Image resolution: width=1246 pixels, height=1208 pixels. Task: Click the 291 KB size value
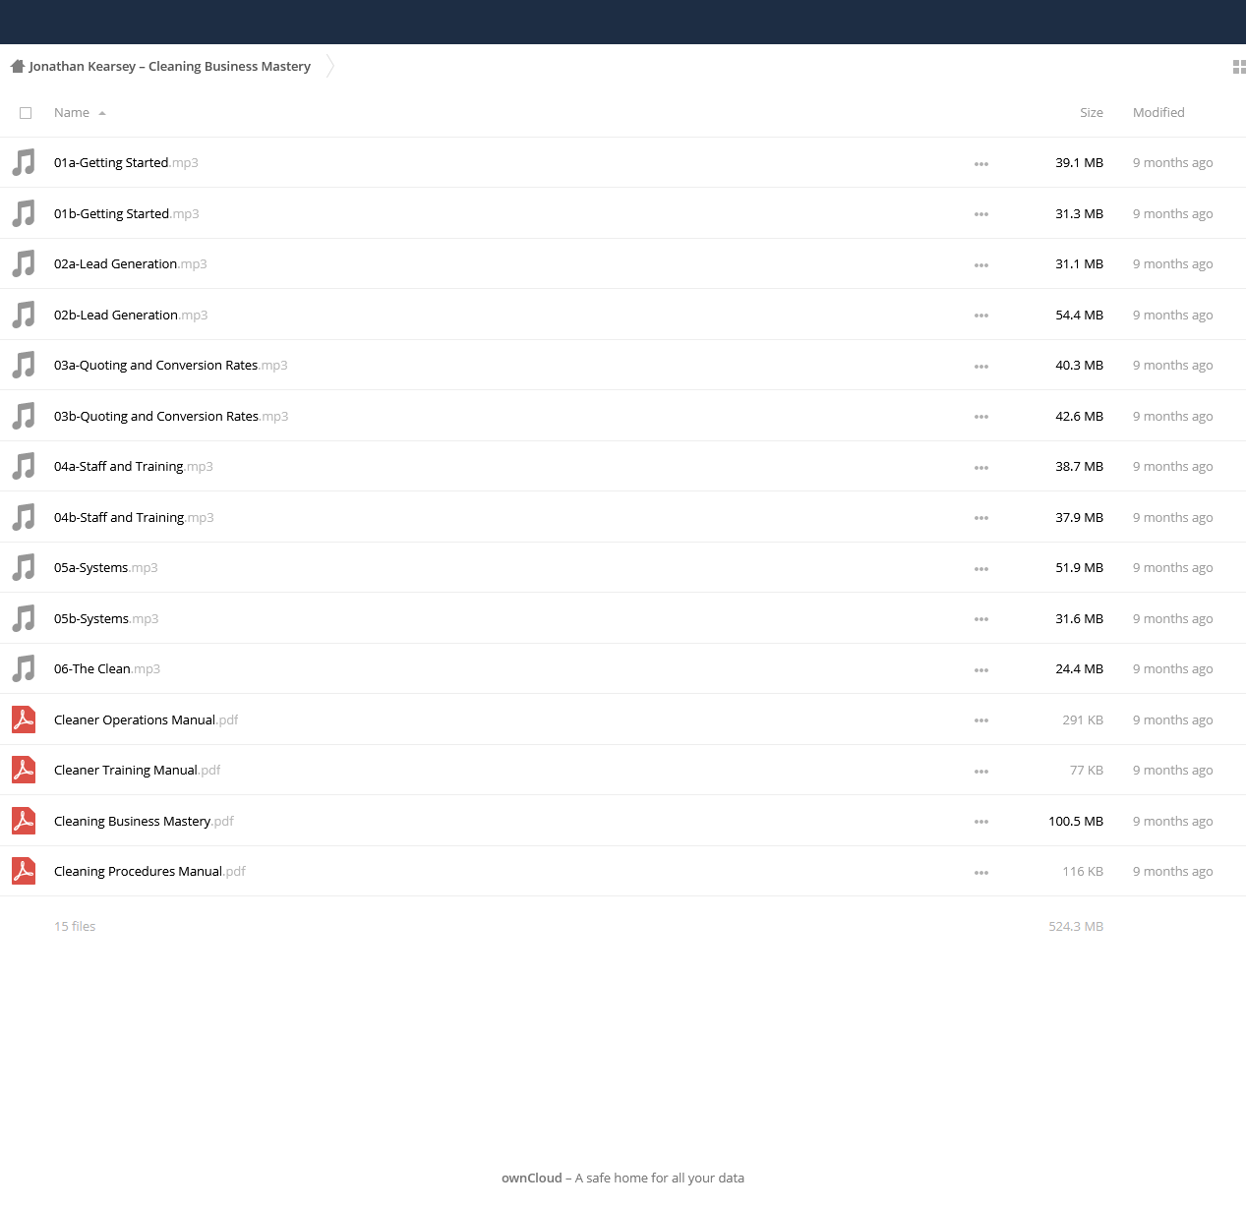pos(1083,719)
